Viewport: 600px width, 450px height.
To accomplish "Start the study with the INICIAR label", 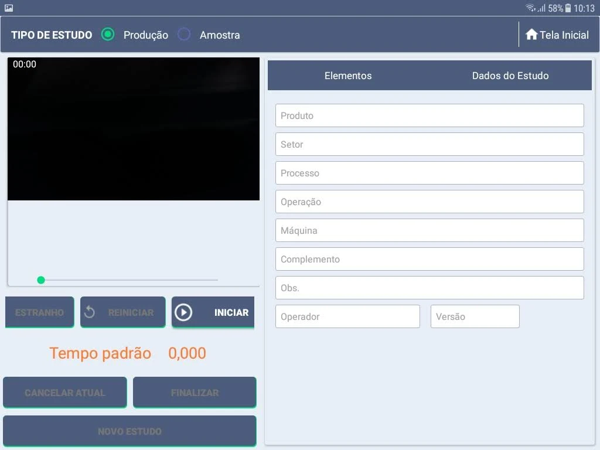I will click(231, 313).
